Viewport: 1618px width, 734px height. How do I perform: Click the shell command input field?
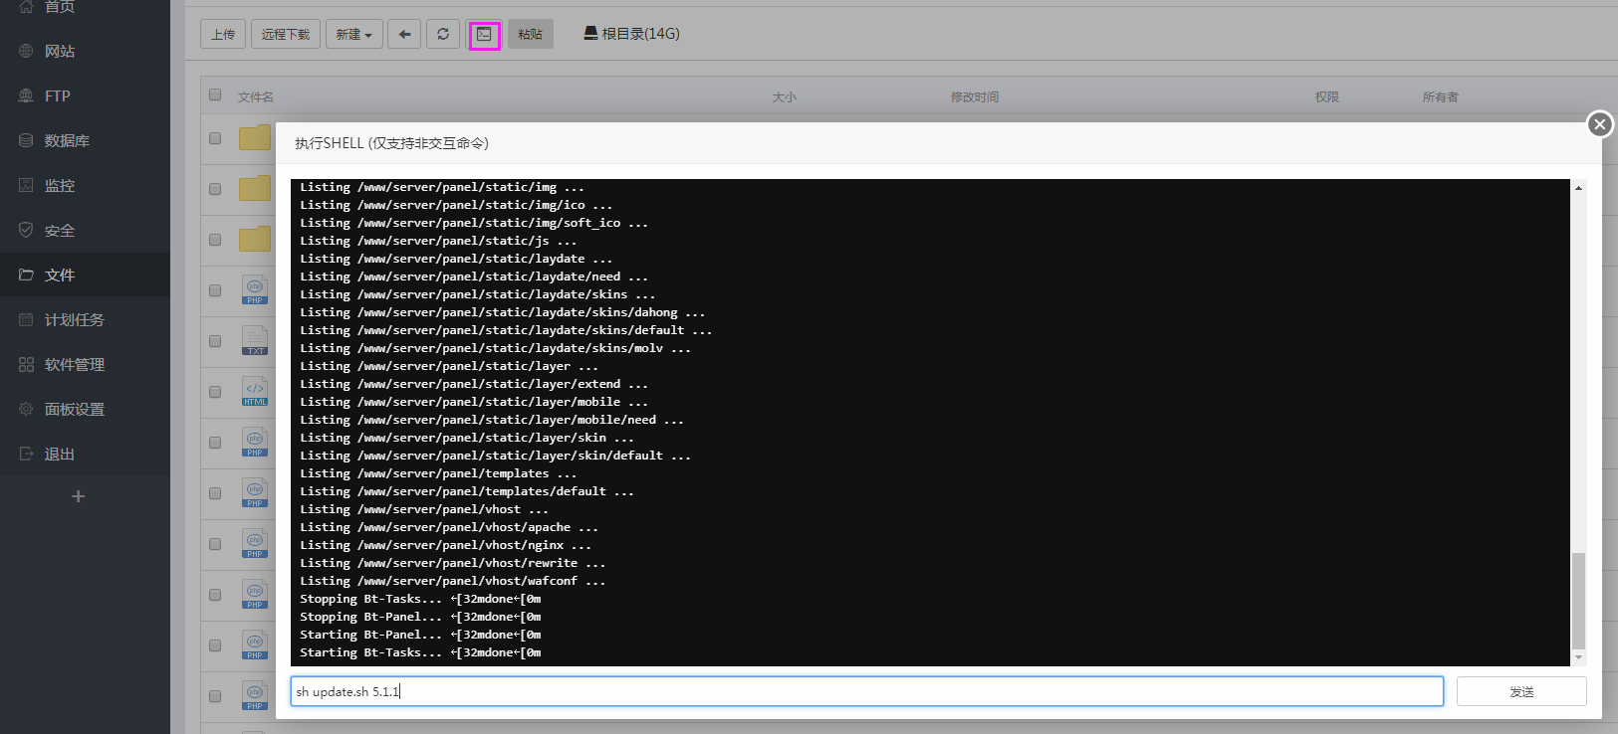click(x=866, y=691)
